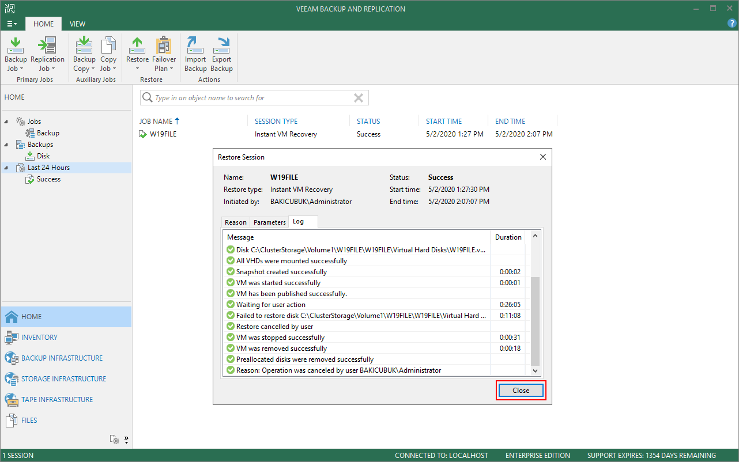Image resolution: width=739 pixels, height=462 pixels.
Task: Sort by JOB NAME column
Action: pyautogui.click(x=156, y=122)
